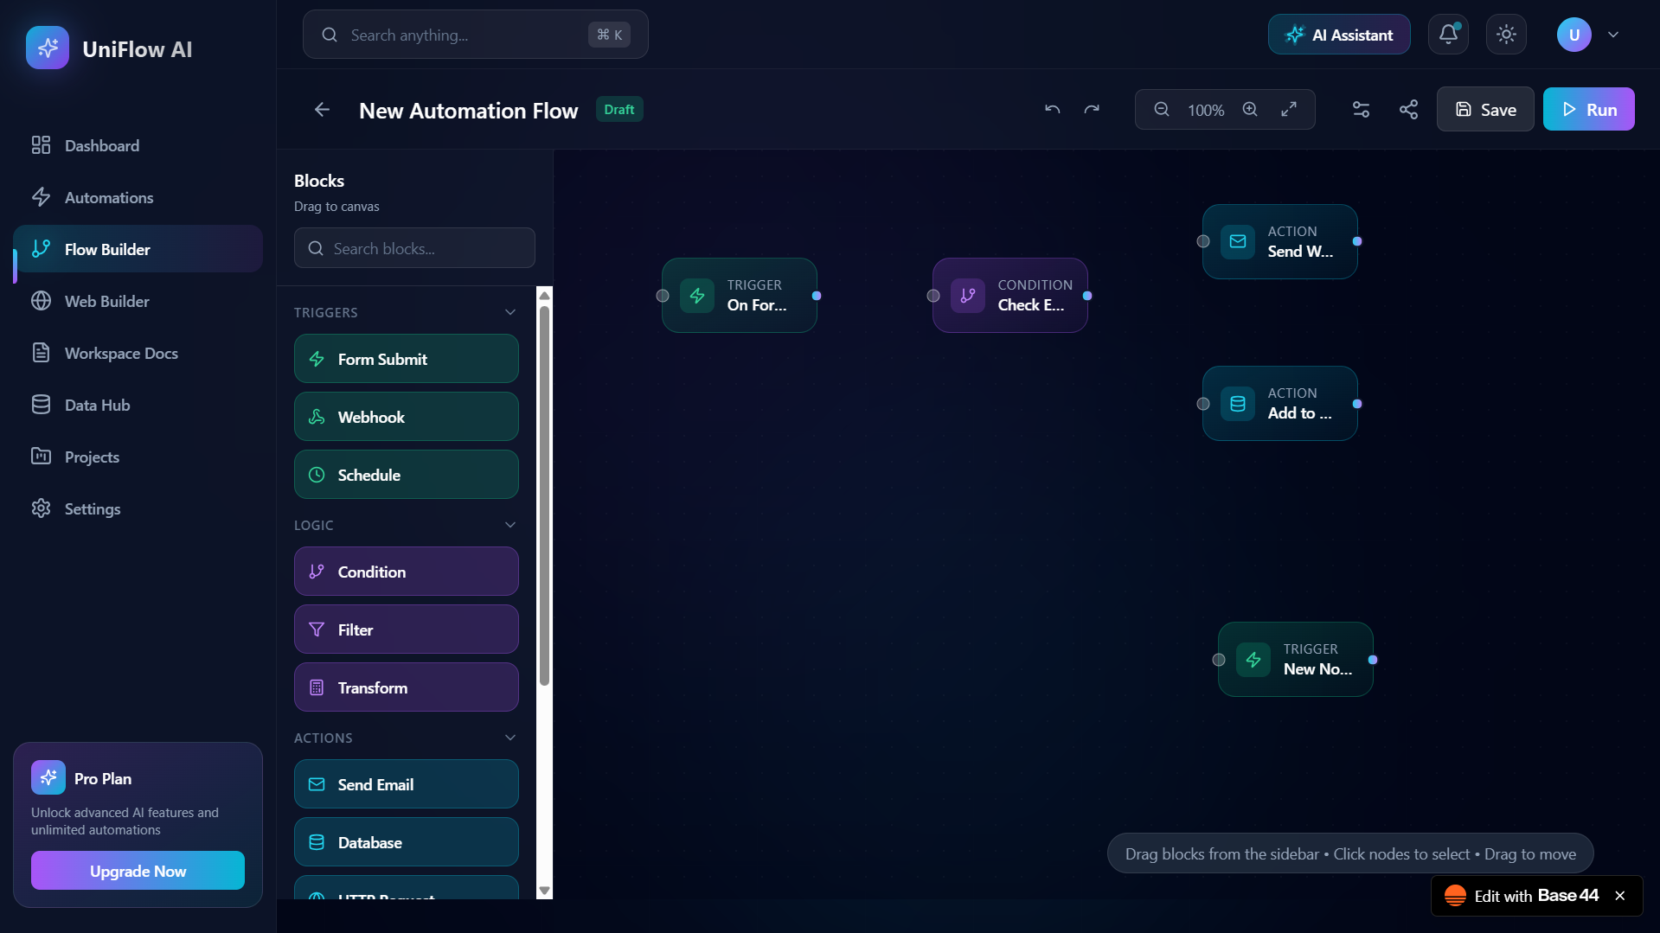Select the Transform logic block
Screen dimensions: 1660x933
[406, 687]
